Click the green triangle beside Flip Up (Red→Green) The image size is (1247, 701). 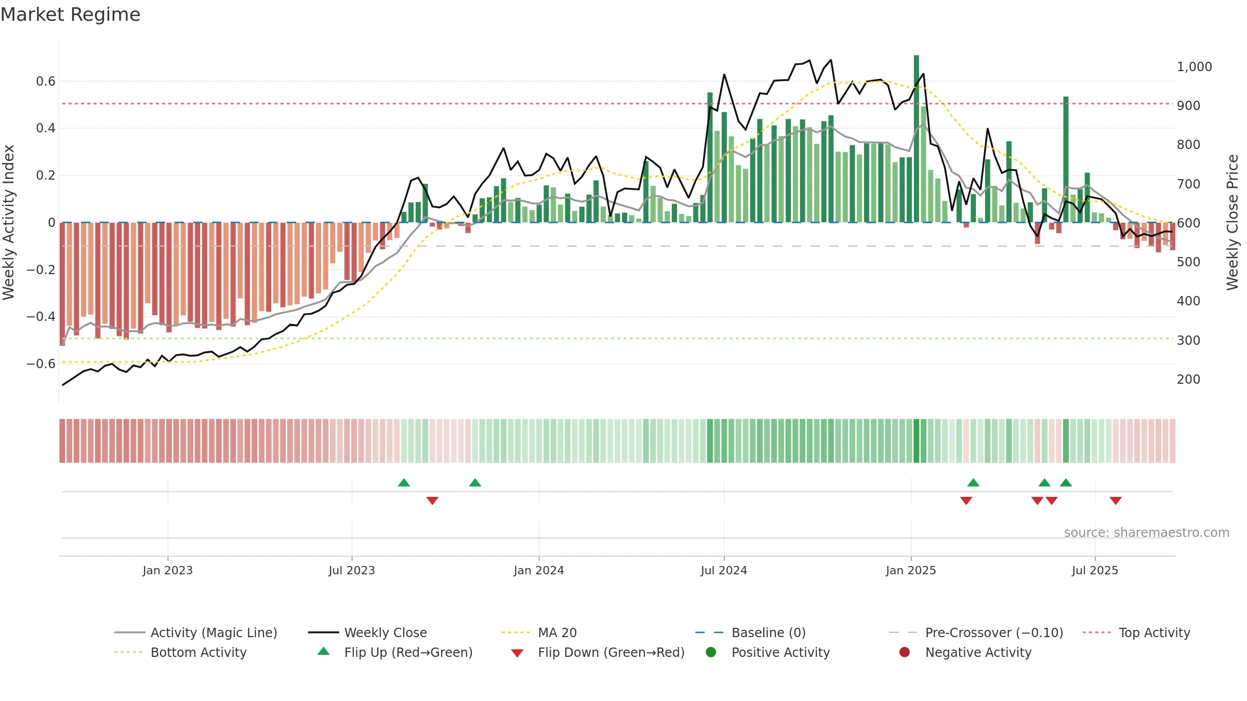[324, 651]
